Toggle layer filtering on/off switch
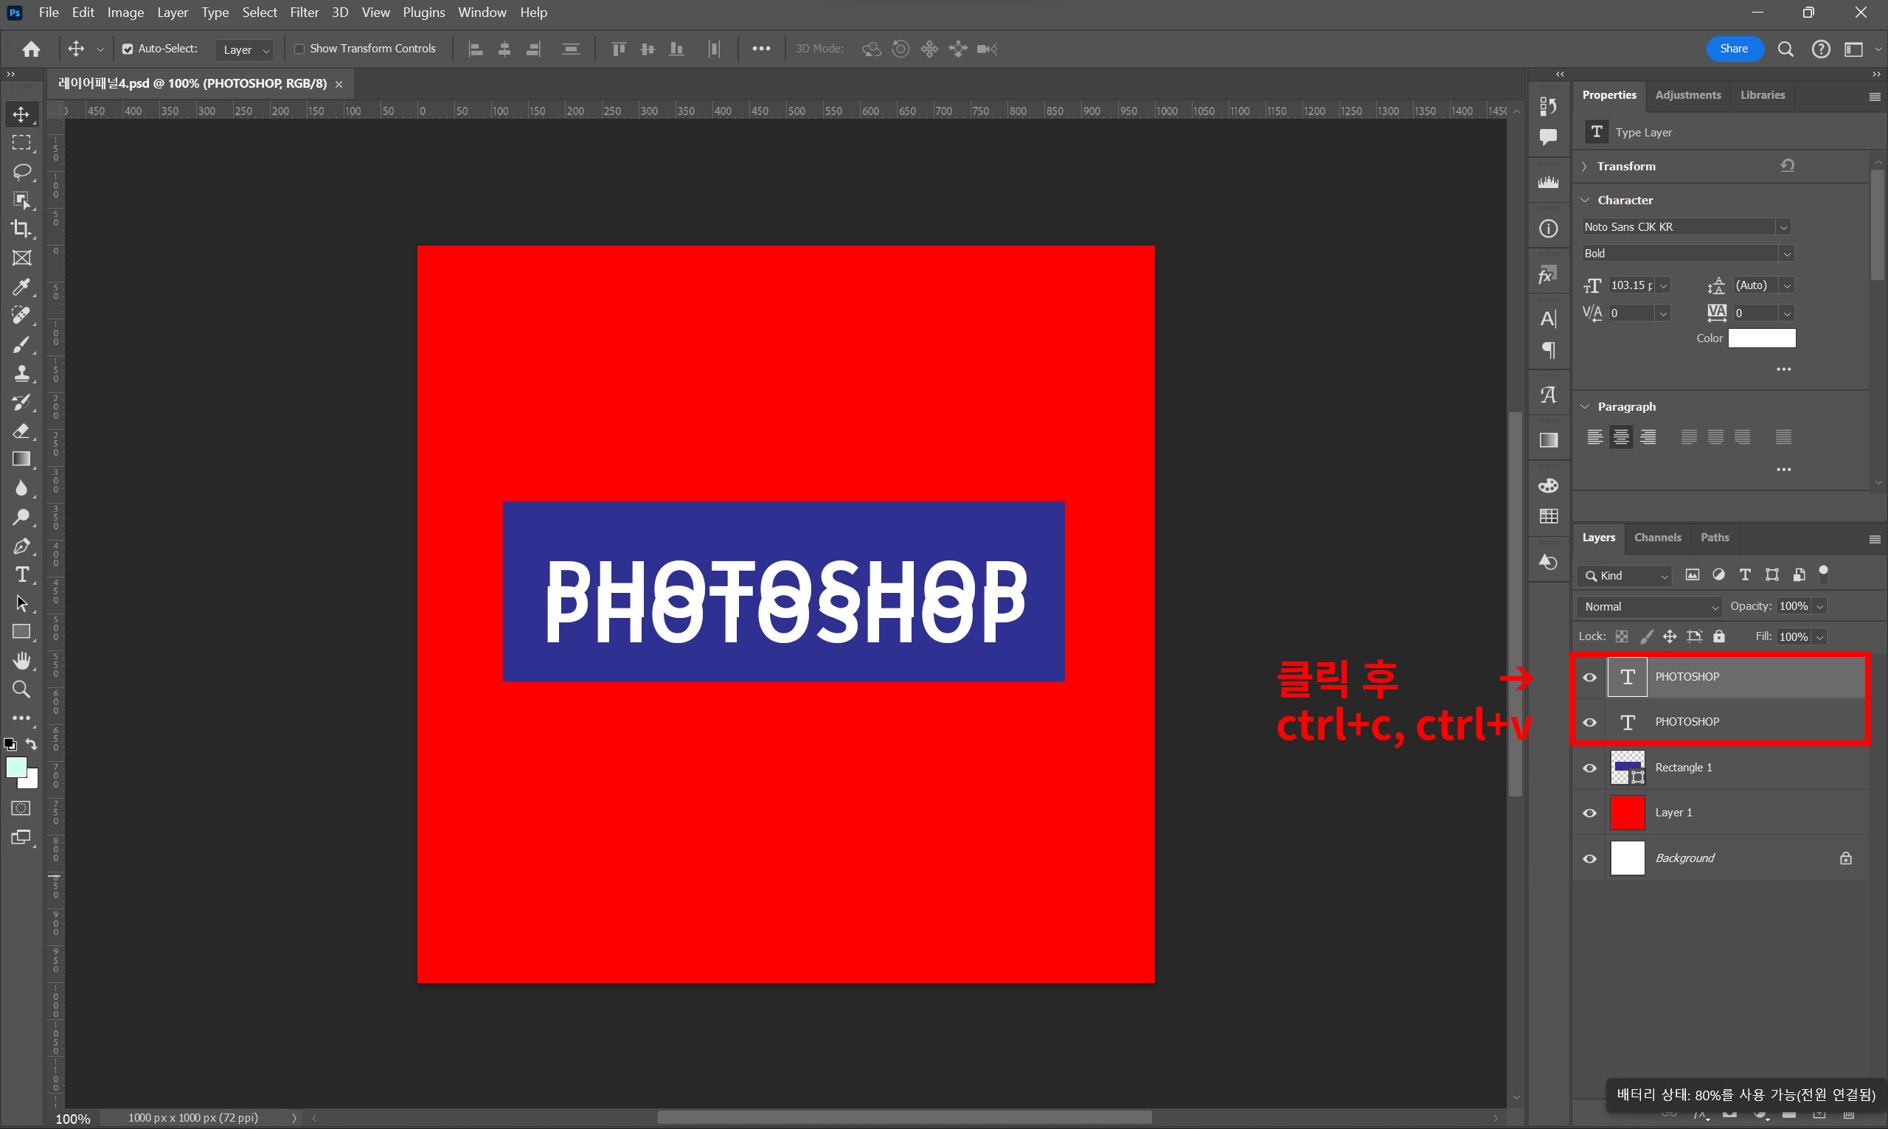The width and height of the screenshot is (1888, 1129). 1822,574
